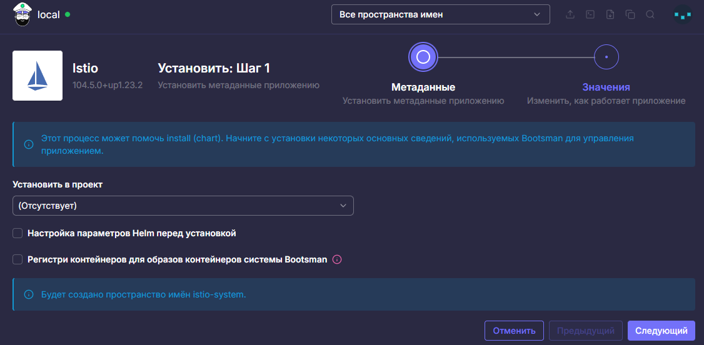Click the import YAML upload icon

pyautogui.click(x=570, y=14)
